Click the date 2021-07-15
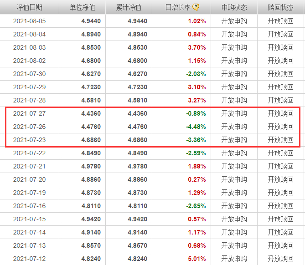 (x=29, y=219)
